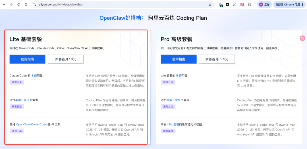Click the Lite card qwen3-coder-plus model paragraph
Screen dimensions: 307x149
coord(115,130)
